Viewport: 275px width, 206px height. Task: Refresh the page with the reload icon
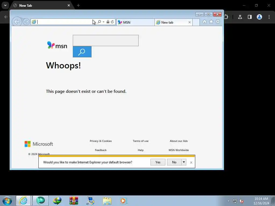(x=112, y=22)
